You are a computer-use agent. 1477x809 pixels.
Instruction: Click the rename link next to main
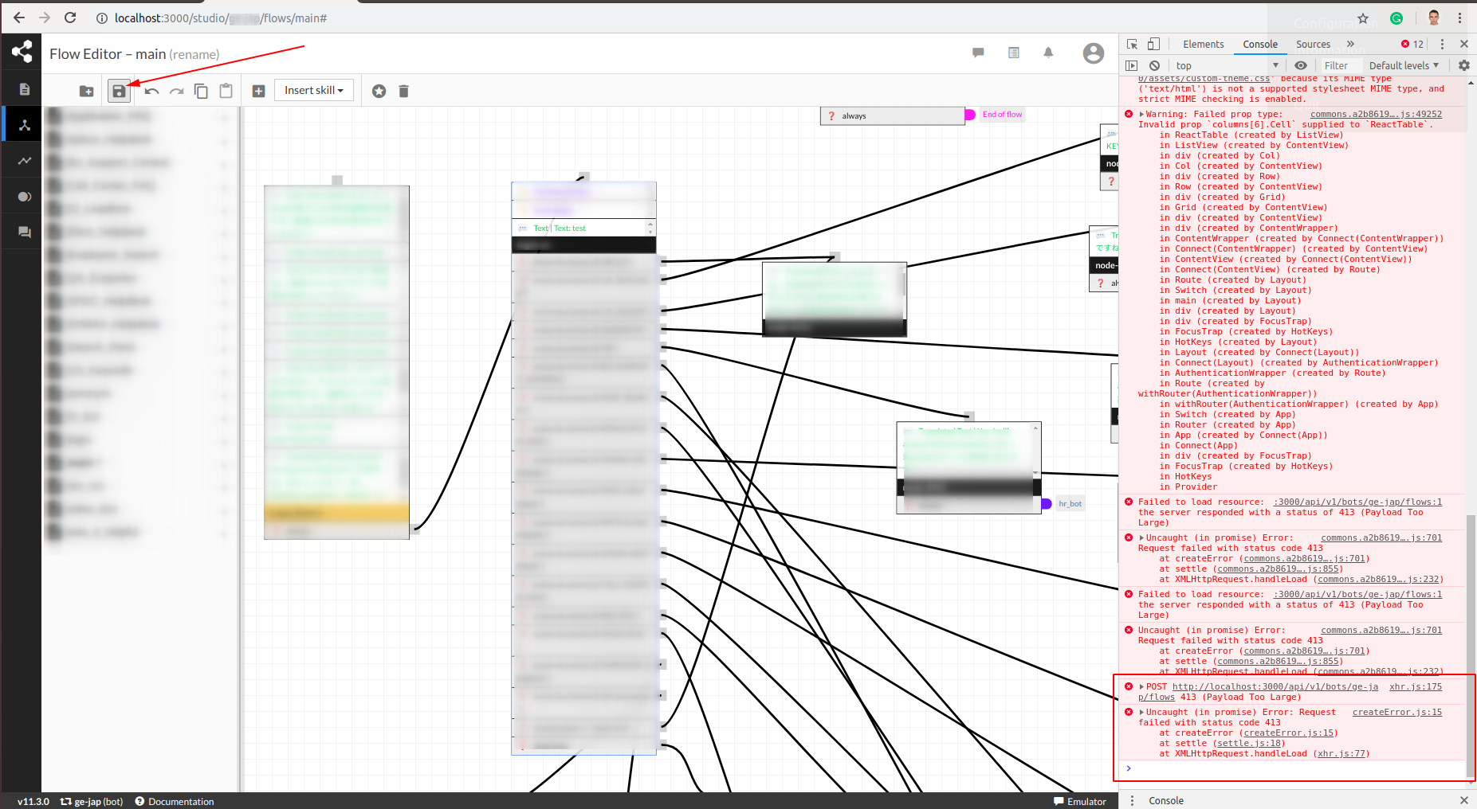pos(194,54)
